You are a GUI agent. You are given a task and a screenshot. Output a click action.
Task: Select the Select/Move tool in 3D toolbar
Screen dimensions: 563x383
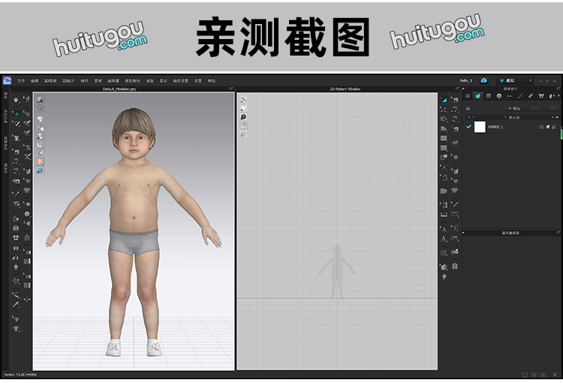coord(16,113)
